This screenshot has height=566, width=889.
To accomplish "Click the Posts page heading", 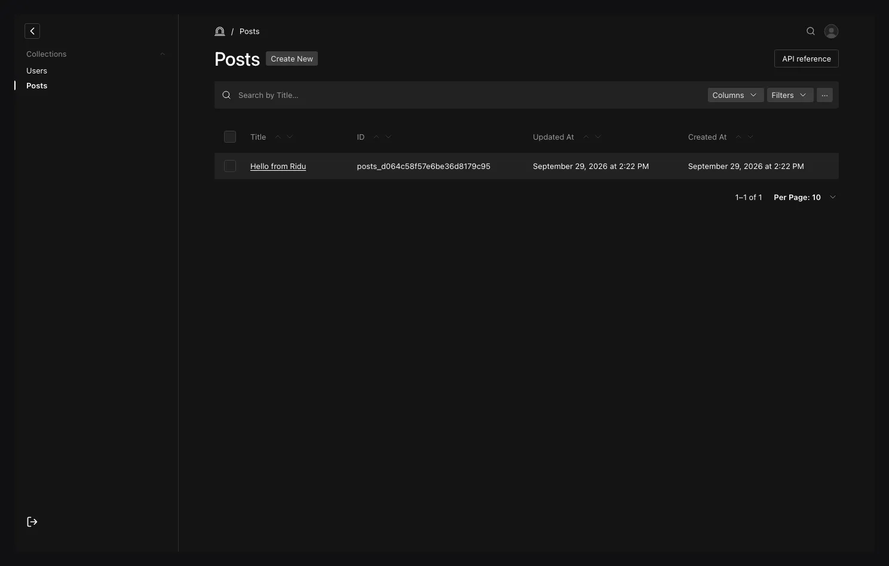I will coord(237,59).
